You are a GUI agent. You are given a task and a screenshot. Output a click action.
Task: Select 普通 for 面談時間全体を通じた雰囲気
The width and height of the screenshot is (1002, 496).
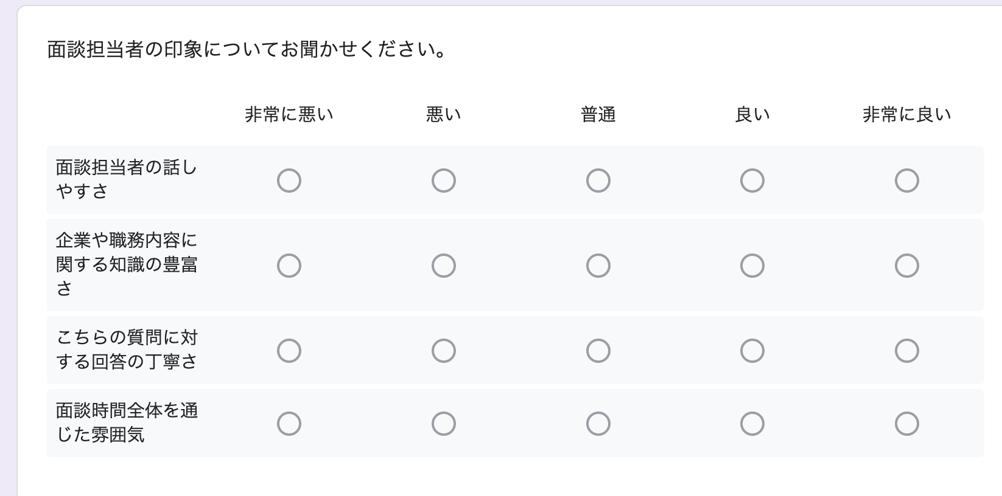click(598, 424)
